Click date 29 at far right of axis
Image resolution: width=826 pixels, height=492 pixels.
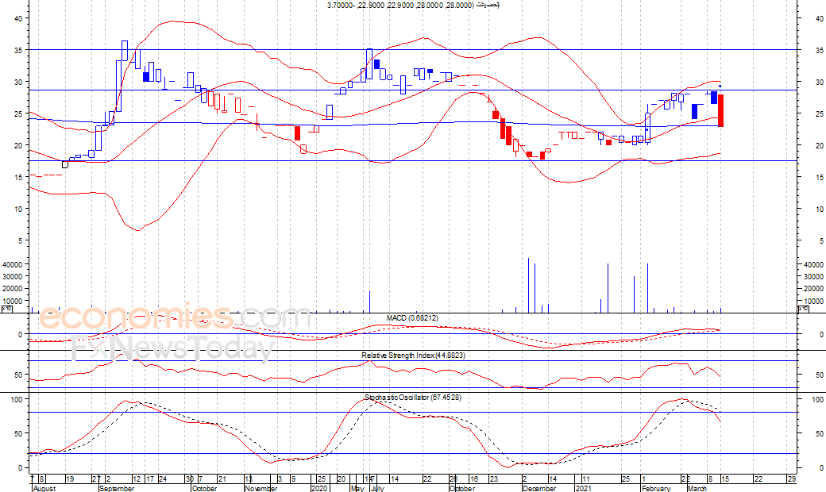791,479
